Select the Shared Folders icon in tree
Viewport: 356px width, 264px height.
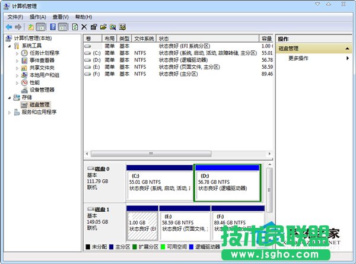24,68
